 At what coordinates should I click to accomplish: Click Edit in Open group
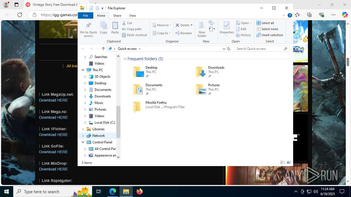click(241, 29)
